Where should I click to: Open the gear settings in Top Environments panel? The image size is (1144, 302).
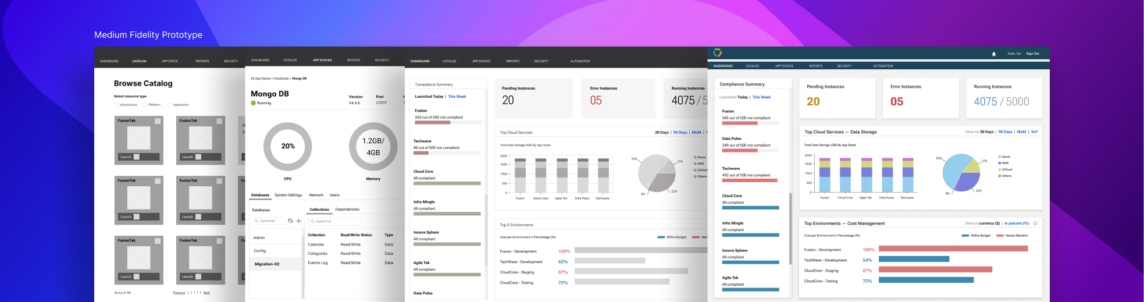pos(1035,223)
